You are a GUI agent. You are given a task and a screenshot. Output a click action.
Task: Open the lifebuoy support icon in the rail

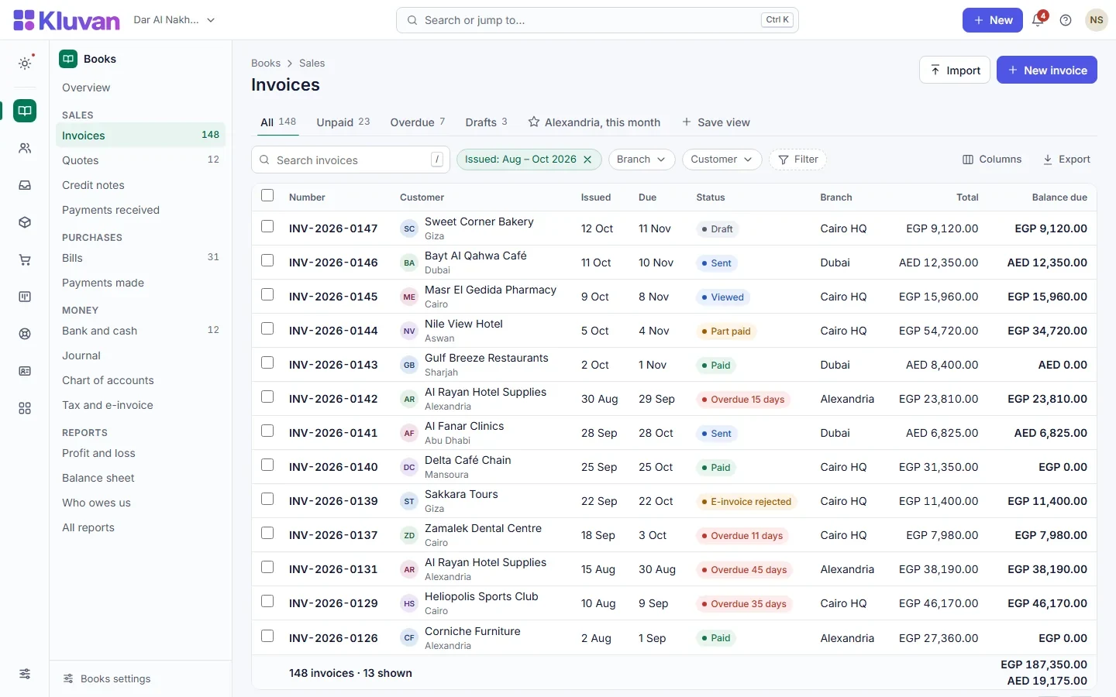click(x=25, y=334)
